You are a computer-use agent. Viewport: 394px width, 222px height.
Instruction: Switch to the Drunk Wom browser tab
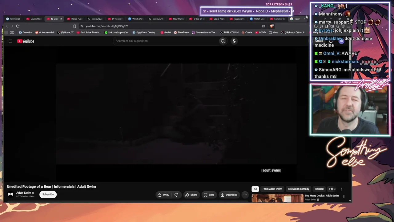(34, 19)
